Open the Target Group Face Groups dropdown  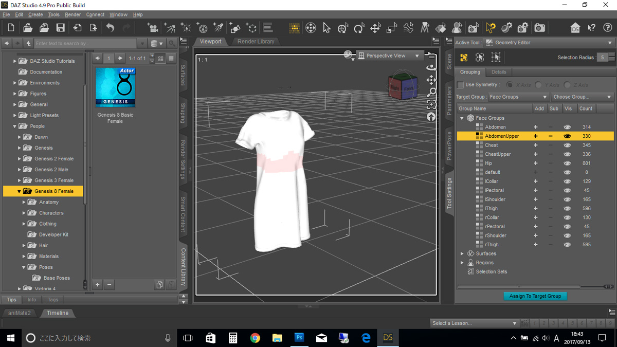(x=518, y=97)
